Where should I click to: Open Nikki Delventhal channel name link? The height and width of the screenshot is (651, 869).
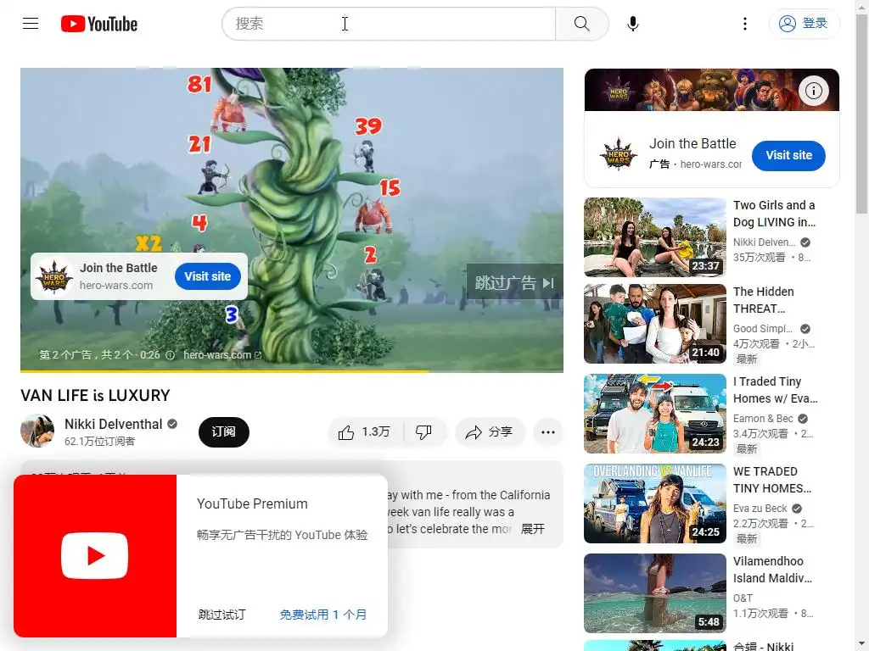[x=113, y=424]
